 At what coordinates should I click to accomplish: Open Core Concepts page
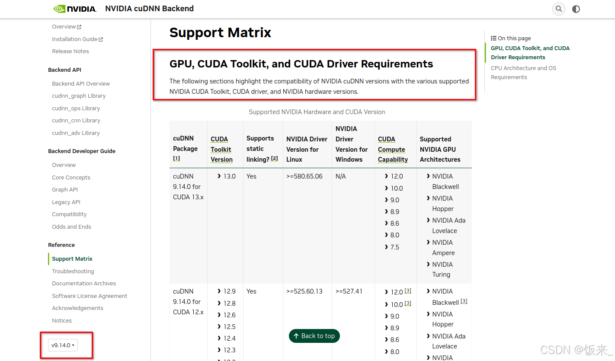[71, 177]
